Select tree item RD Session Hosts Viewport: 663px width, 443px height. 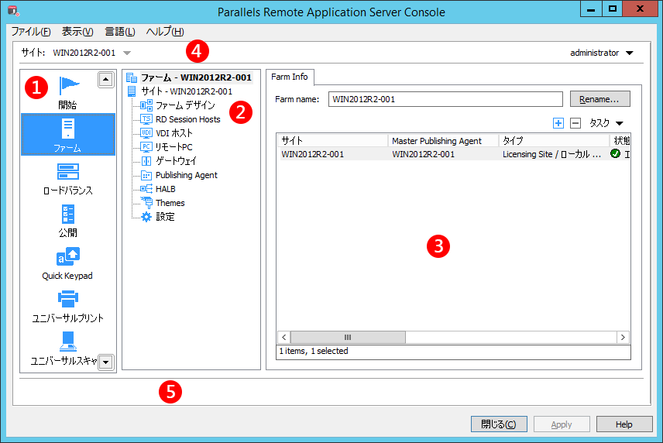pos(187,119)
